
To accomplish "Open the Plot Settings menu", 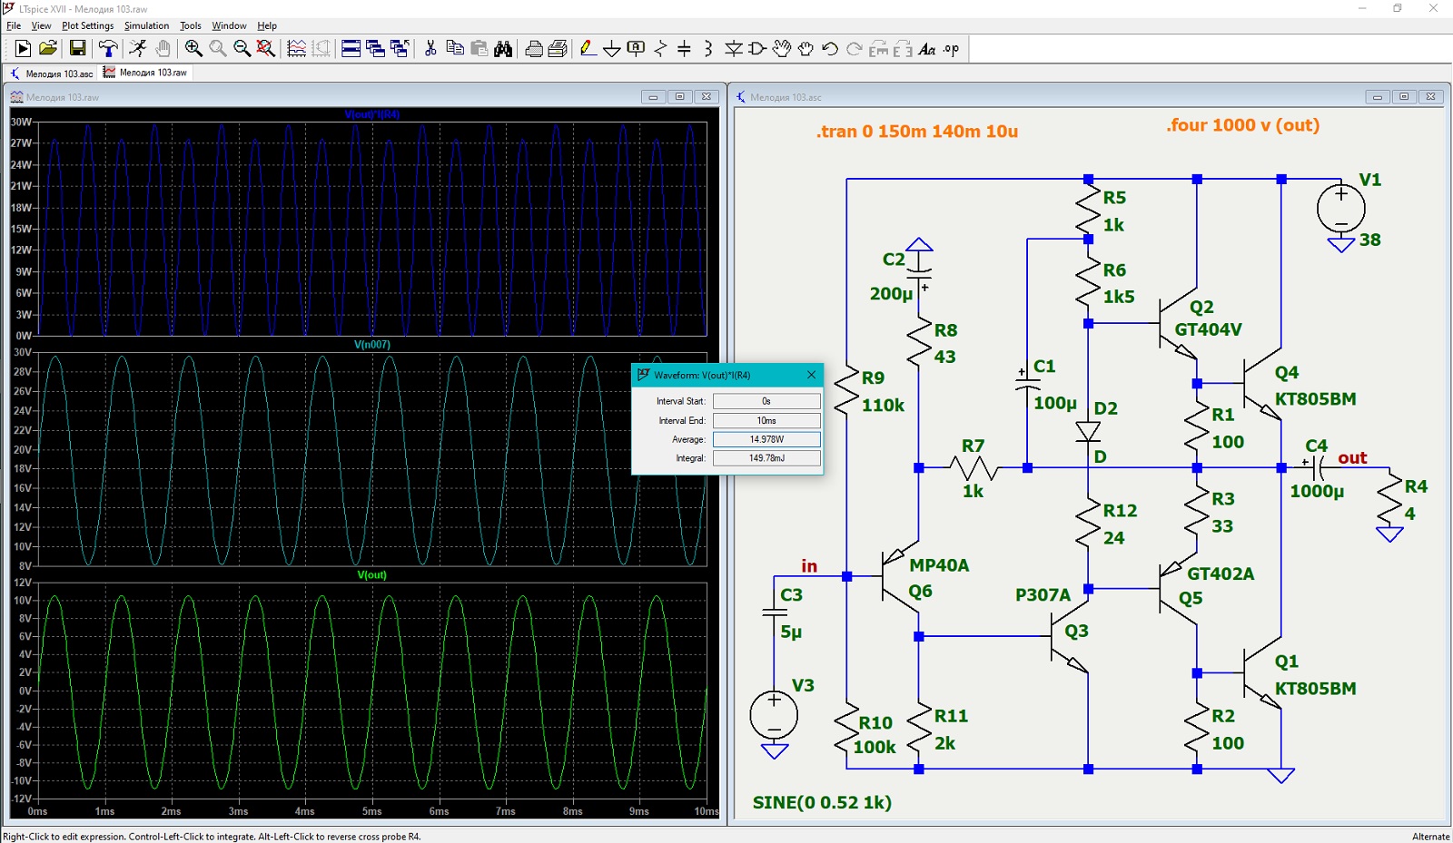I will click(87, 25).
